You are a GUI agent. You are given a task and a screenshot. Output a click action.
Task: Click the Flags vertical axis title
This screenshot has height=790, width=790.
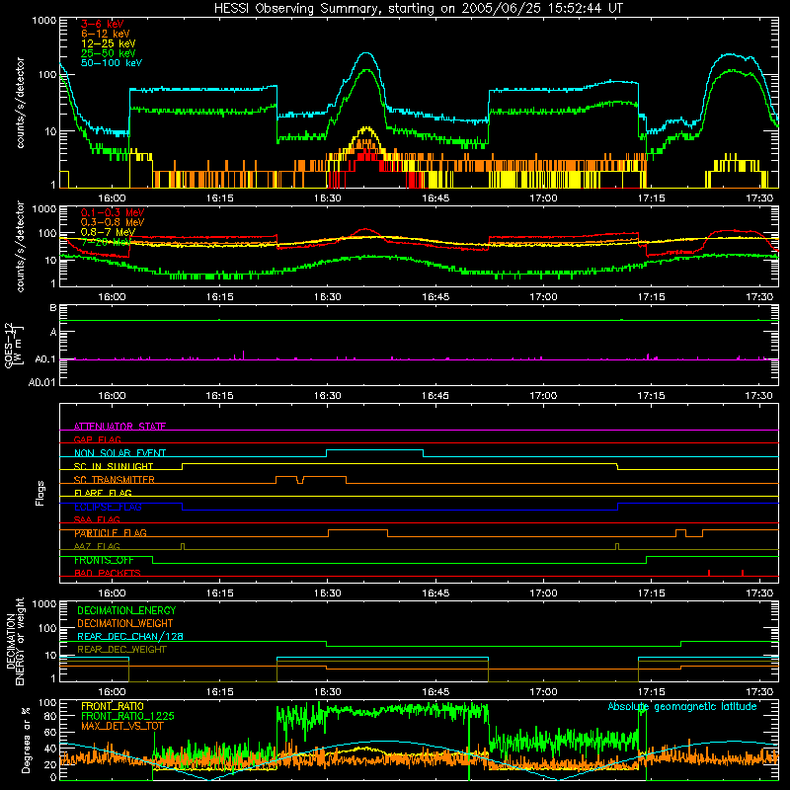point(39,493)
